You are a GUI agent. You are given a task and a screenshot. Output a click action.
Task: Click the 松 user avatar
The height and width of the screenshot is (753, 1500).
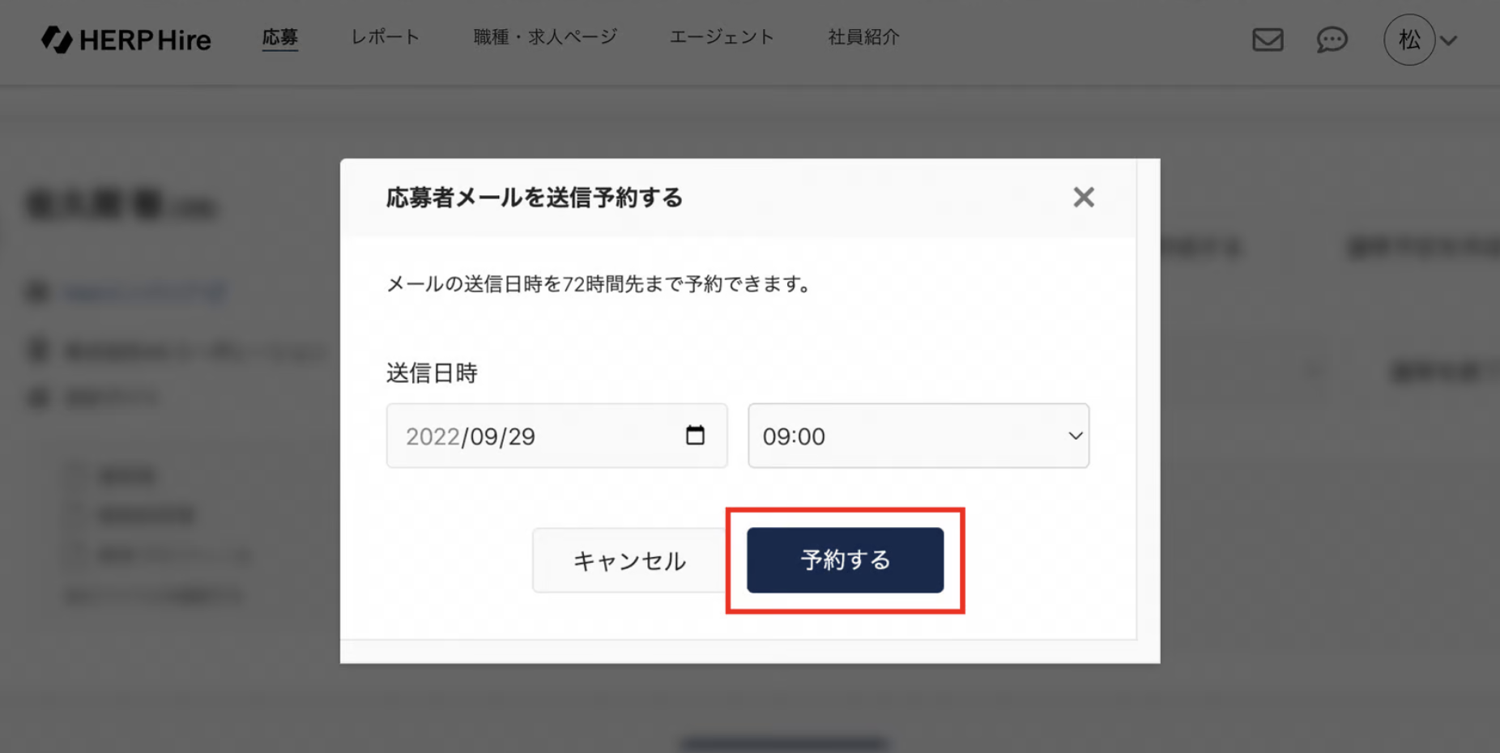[1408, 40]
